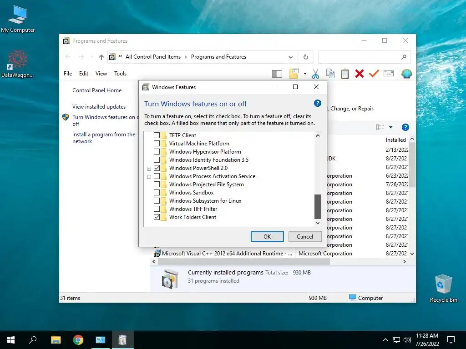The height and width of the screenshot is (349, 466).
Task: Click View installed updates link
Action: click(99, 106)
